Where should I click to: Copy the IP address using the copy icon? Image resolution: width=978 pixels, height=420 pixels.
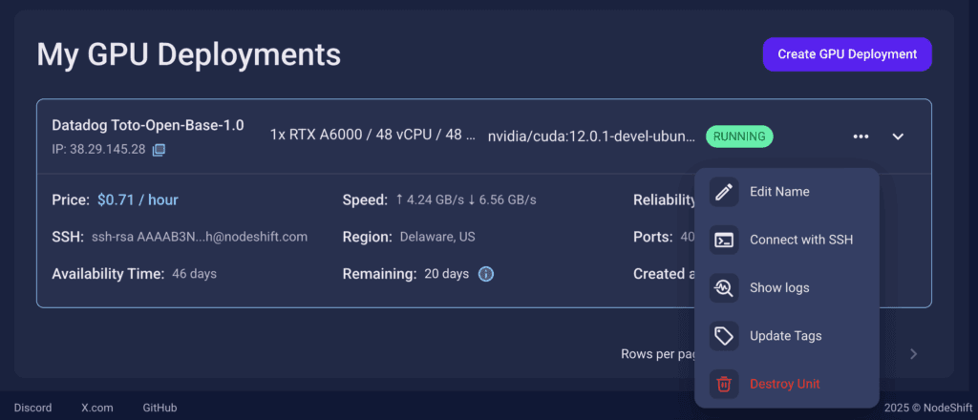[x=159, y=150]
